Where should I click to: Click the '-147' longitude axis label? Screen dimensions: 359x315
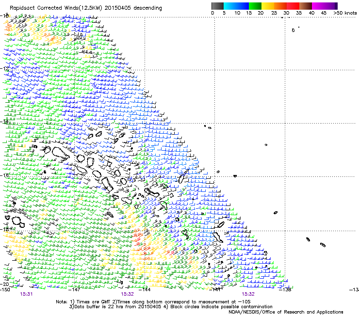(75, 290)
